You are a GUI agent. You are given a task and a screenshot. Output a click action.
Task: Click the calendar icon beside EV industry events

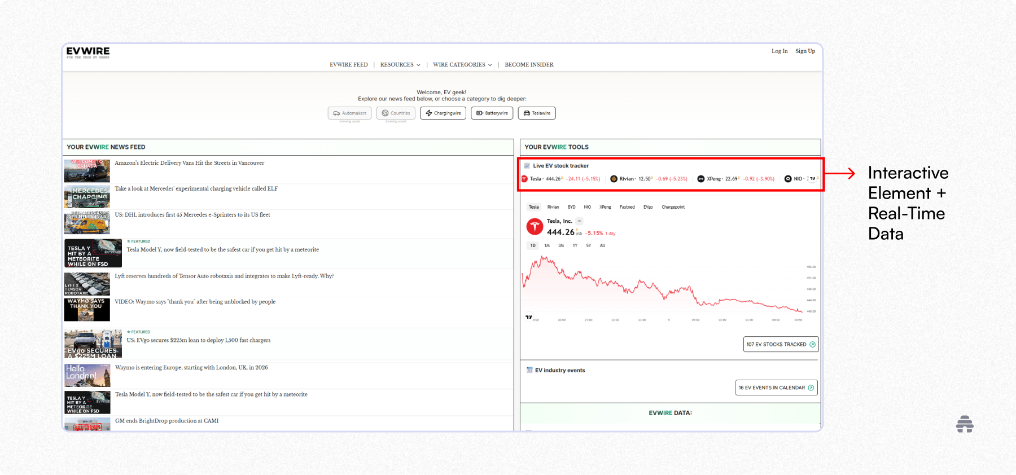[529, 370]
